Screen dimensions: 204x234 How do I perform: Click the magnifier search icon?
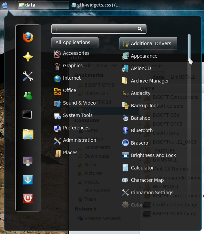(x=140, y=29)
